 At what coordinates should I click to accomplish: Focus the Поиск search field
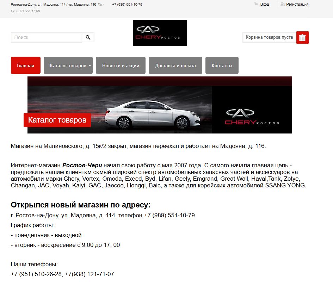[x=47, y=38]
